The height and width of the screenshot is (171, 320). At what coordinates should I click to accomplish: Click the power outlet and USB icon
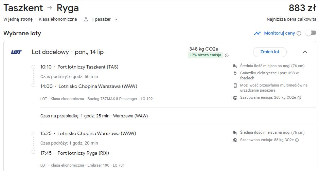tap(235, 73)
